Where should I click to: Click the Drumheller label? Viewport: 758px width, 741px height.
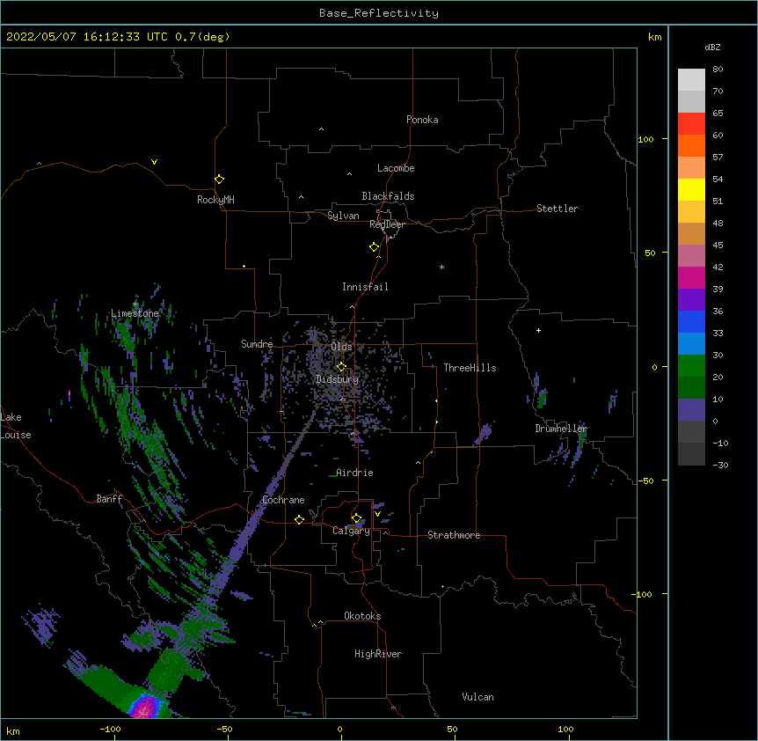coord(561,429)
